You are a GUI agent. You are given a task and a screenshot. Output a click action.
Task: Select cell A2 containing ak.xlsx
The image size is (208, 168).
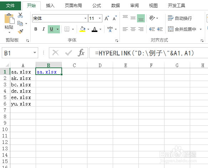(x=23, y=78)
